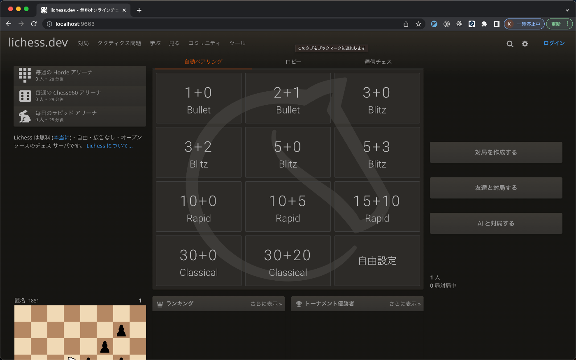The image size is (576, 360).
Task: Show more tournament winners via さらに表示
Action: pyautogui.click(x=405, y=304)
